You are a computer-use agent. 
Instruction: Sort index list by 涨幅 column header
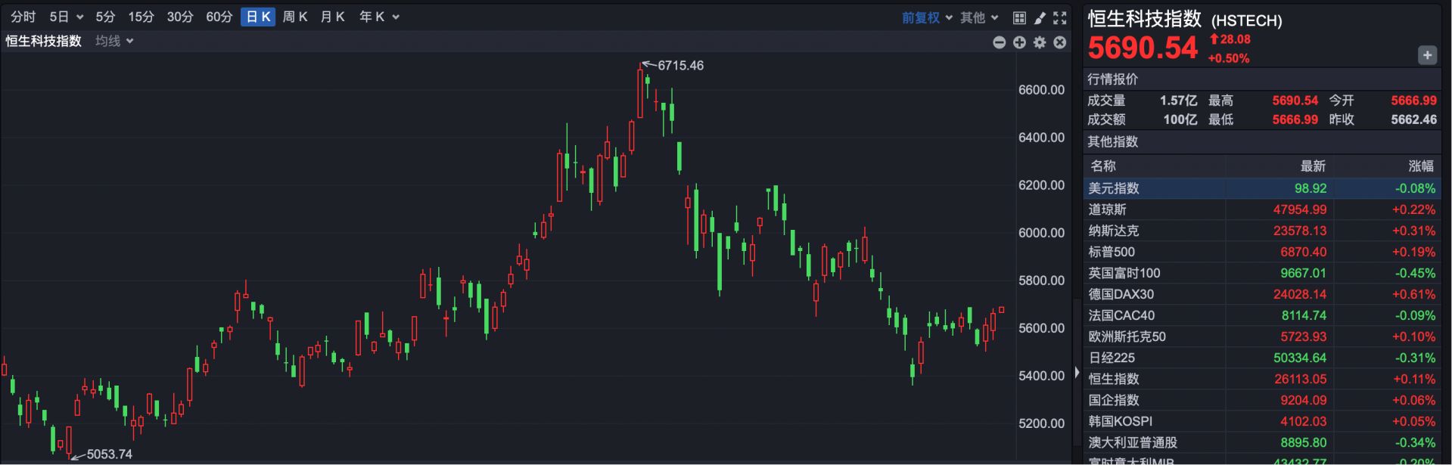click(x=1420, y=166)
